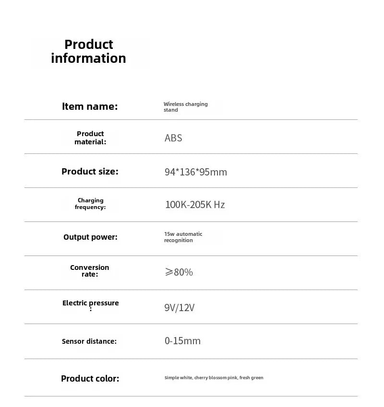
Task: Click the 100K-205K Hz value
Action: (x=195, y=205)
